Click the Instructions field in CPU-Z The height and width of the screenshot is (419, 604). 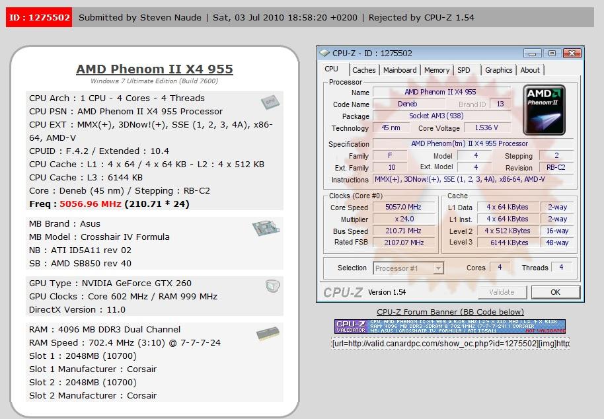coord(473,180)
